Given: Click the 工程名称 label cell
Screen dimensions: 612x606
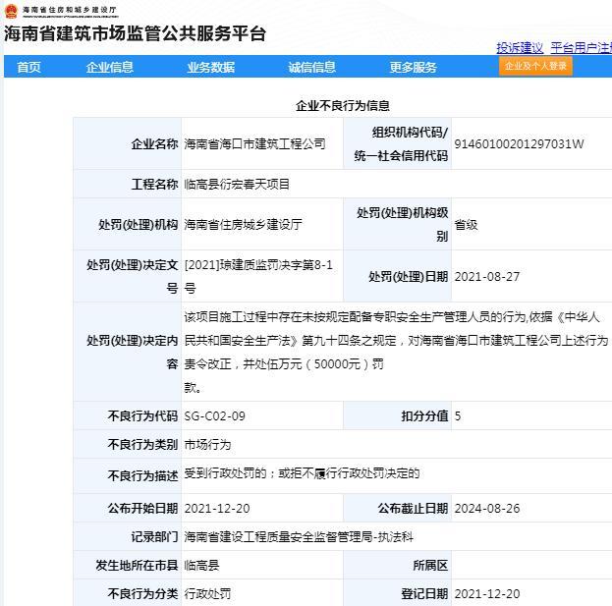Looking at the screenshot, I should click(x=128, y=184).
